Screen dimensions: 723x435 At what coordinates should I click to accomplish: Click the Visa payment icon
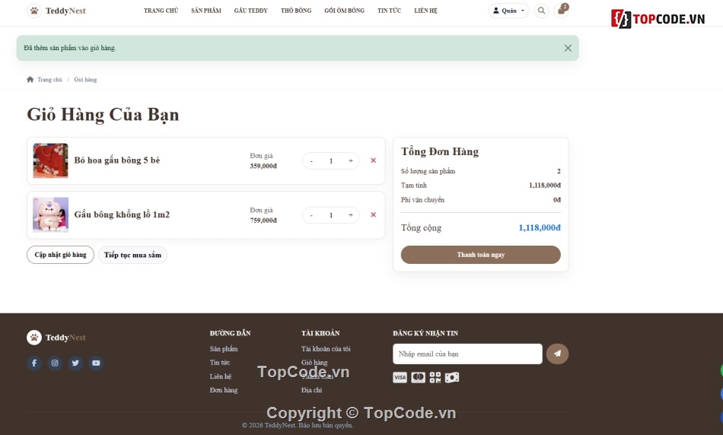pos(400,378)
